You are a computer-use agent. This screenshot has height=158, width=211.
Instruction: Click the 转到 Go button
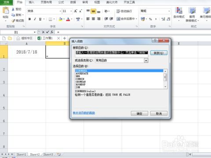click(x=159, y=53)
